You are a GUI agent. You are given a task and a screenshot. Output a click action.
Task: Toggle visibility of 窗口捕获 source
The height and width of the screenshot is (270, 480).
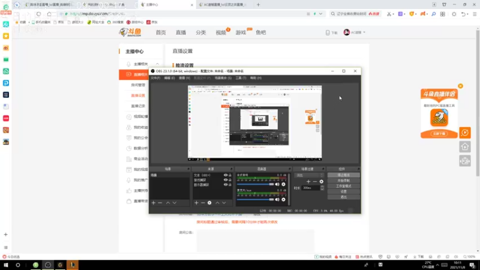[226, 180]
